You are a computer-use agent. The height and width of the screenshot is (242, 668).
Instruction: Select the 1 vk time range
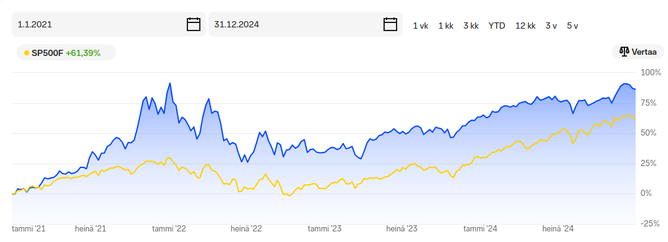pyautogui.click(x=420, y=26)
